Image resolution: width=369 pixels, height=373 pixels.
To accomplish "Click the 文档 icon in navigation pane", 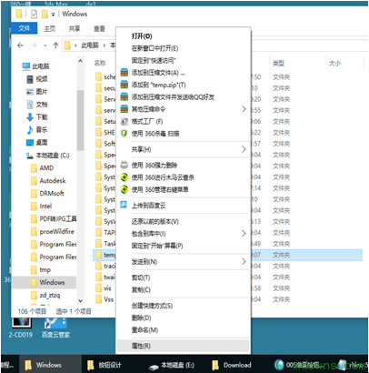I will pos(30,105).
